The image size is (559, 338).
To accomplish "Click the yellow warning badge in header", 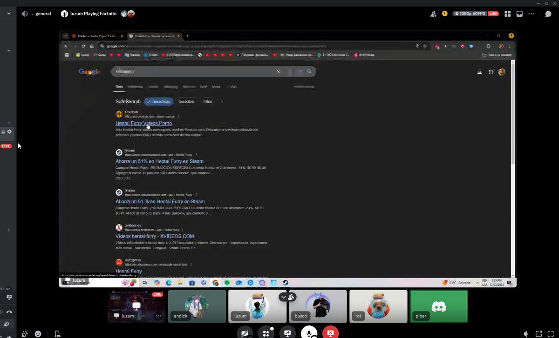I will pos(445,13).
